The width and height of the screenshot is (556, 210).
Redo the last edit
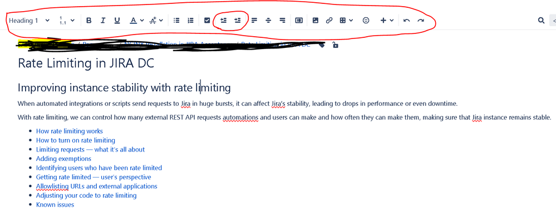[421, 21]
